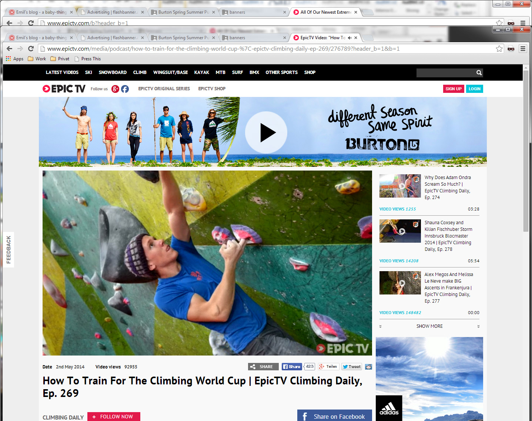Mute the EpicTV tab audio icon

(349, 38)
